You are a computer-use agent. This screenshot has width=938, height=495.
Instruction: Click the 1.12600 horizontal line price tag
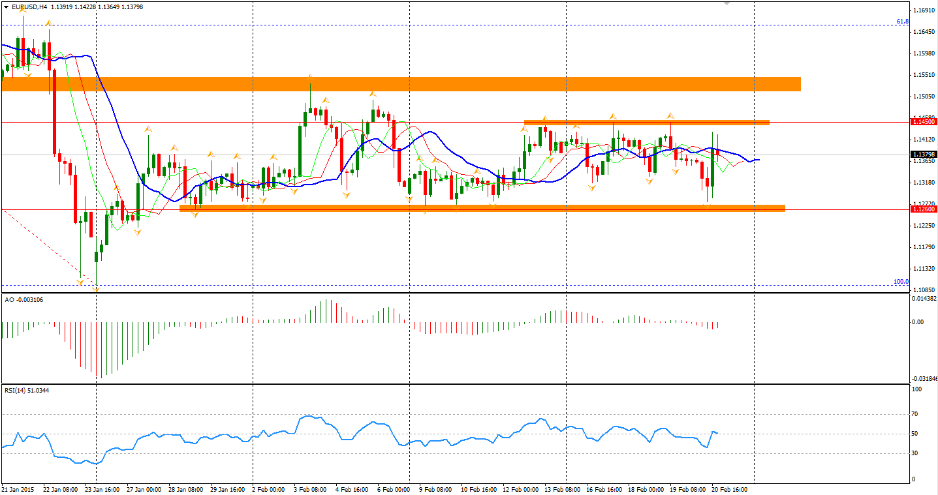(924, 209)
